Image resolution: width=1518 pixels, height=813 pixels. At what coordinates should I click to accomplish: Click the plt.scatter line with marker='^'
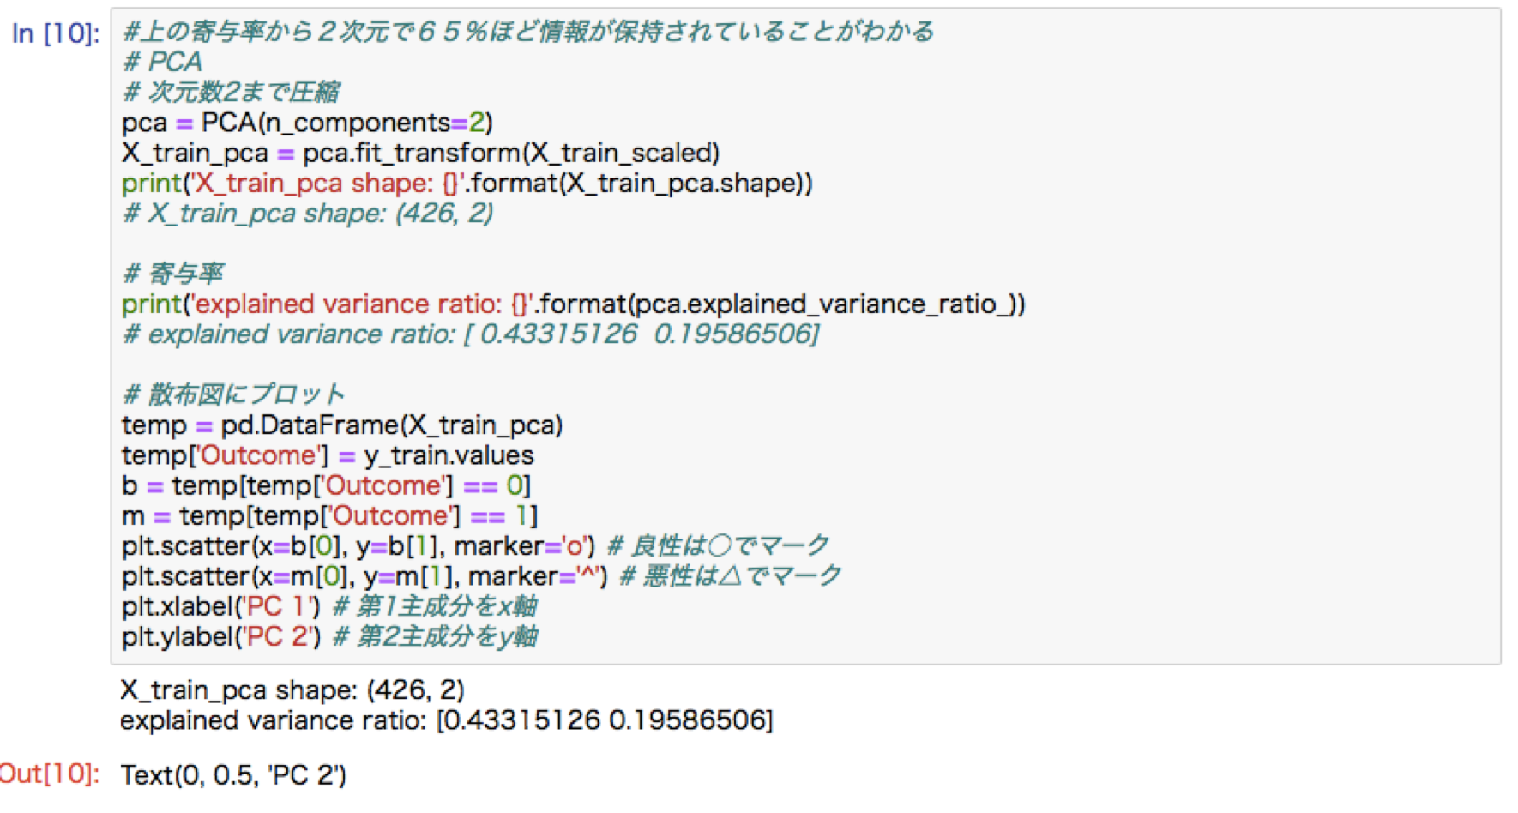point(482,575)
